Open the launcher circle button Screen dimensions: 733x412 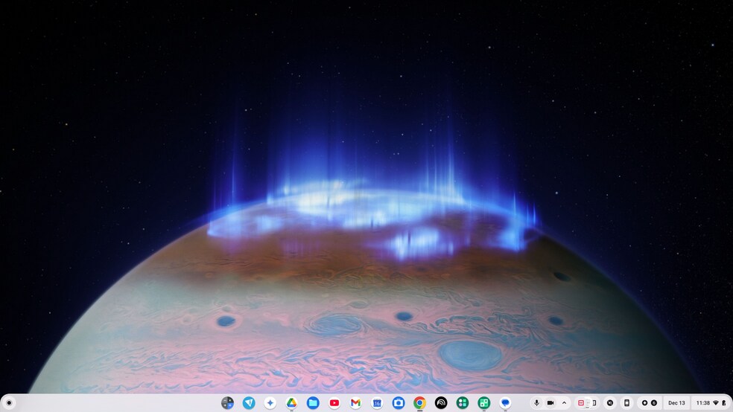tap(9, 402)
